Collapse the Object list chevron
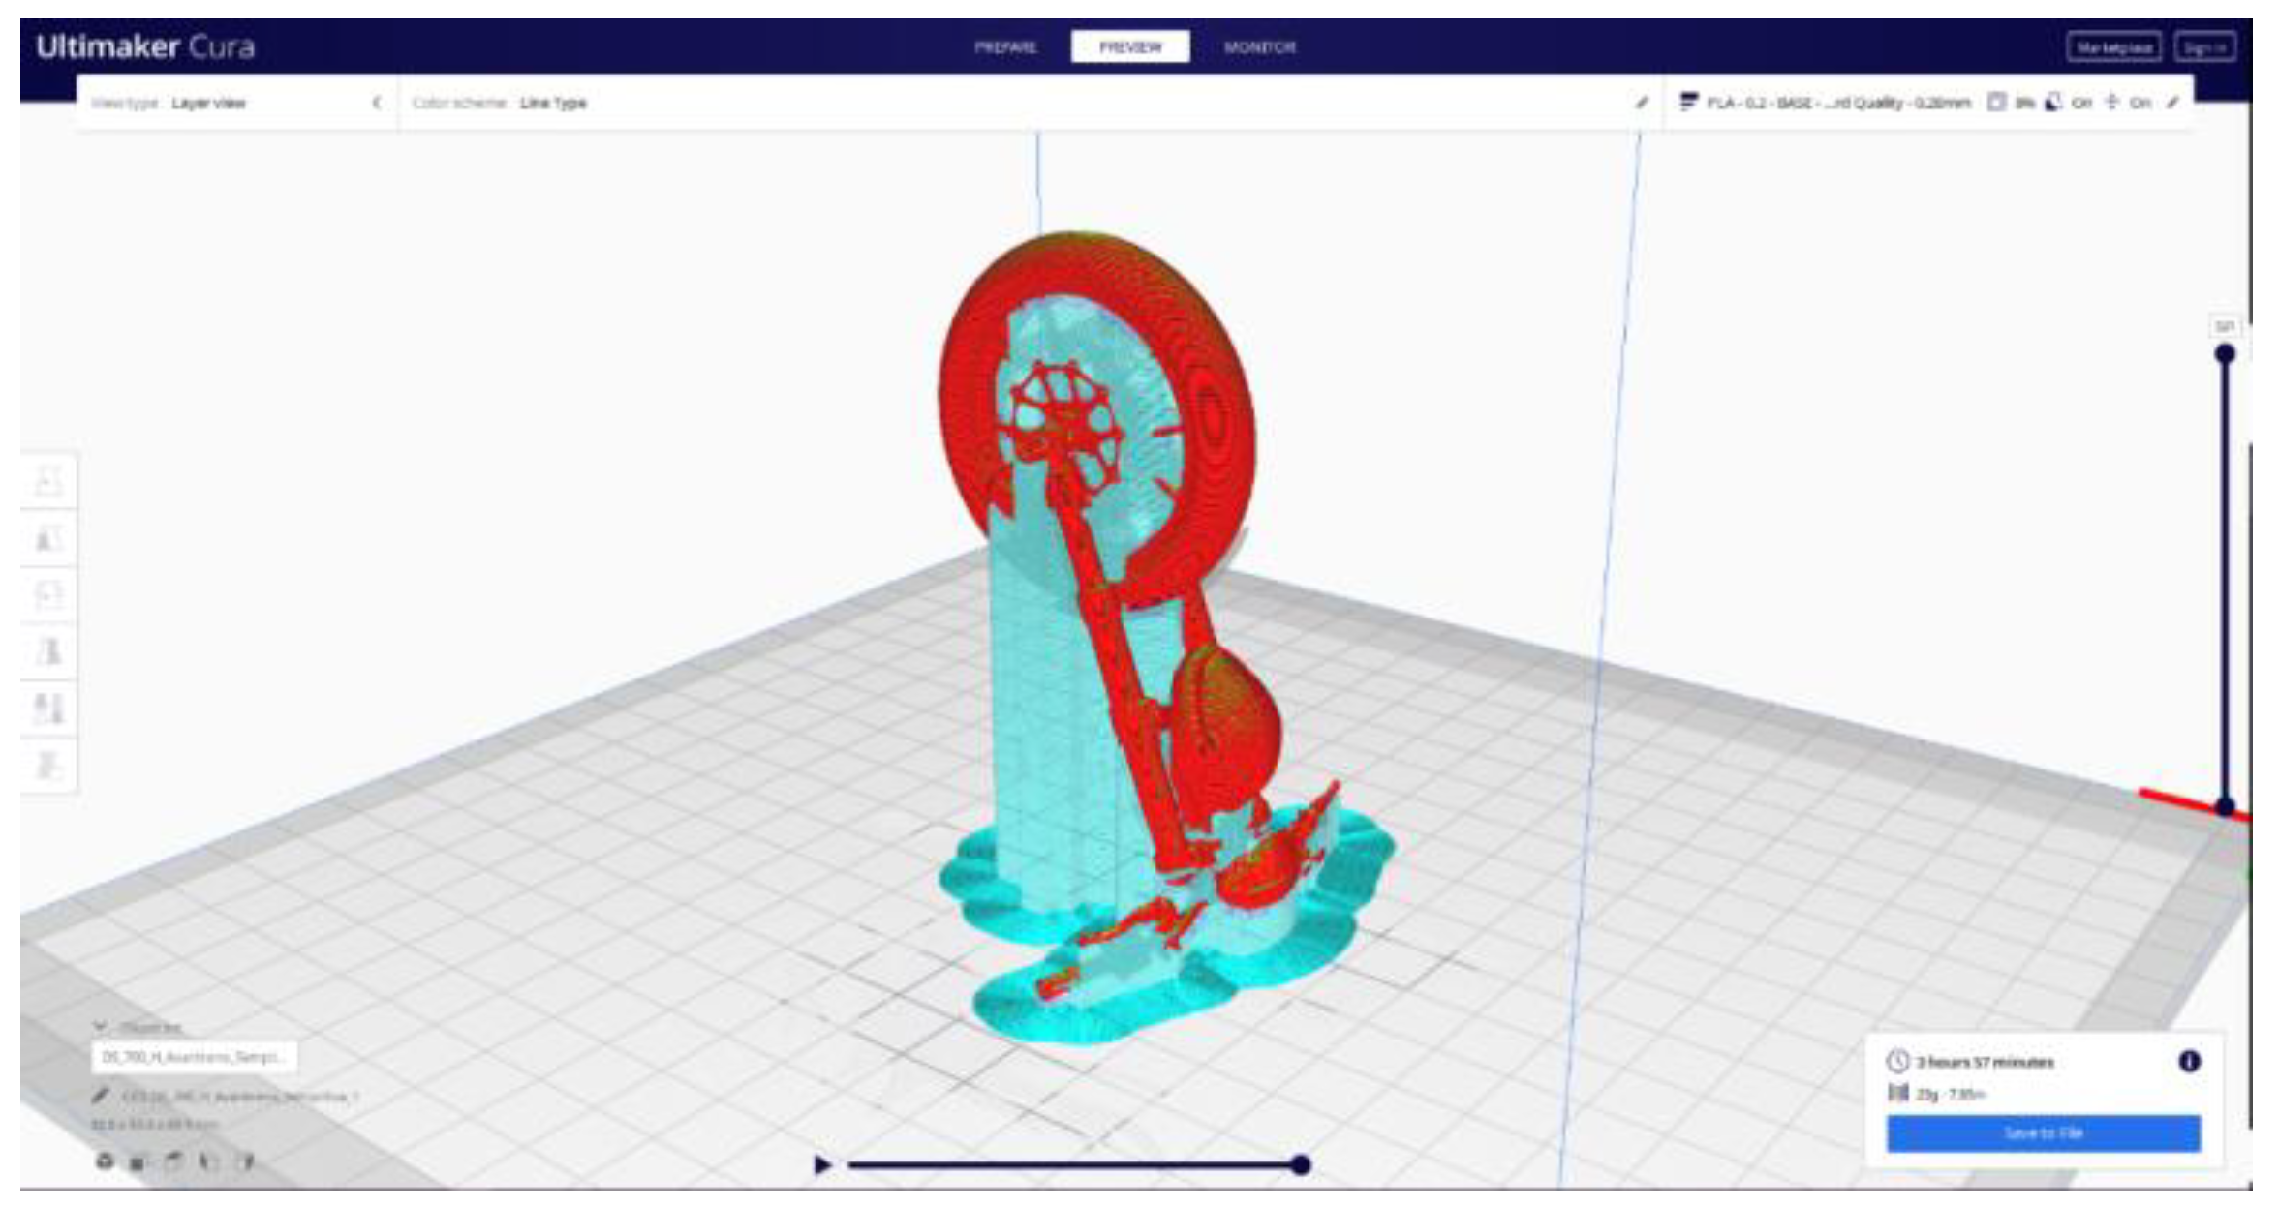The height and width of the screenshot is (1206, 2279). coord(99,1026)
